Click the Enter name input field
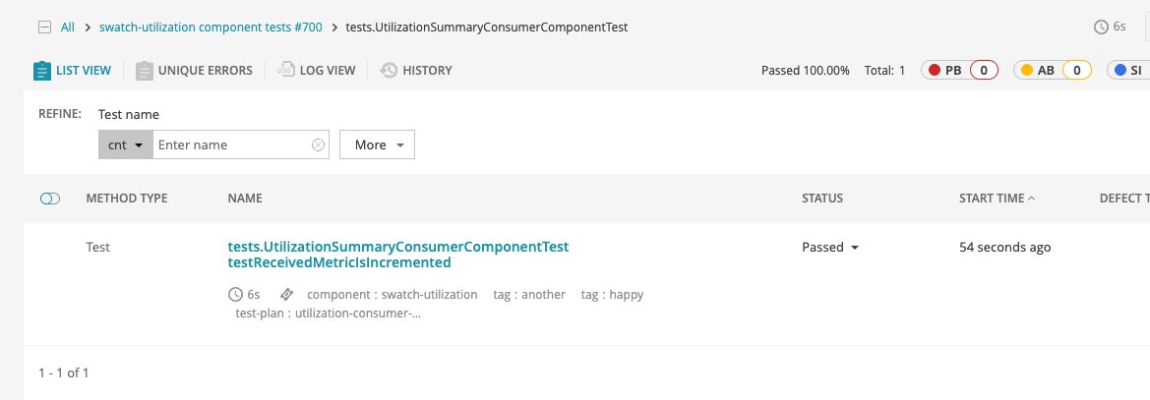1150x400 pixels. pyautogui.click(x=231, y=145)
